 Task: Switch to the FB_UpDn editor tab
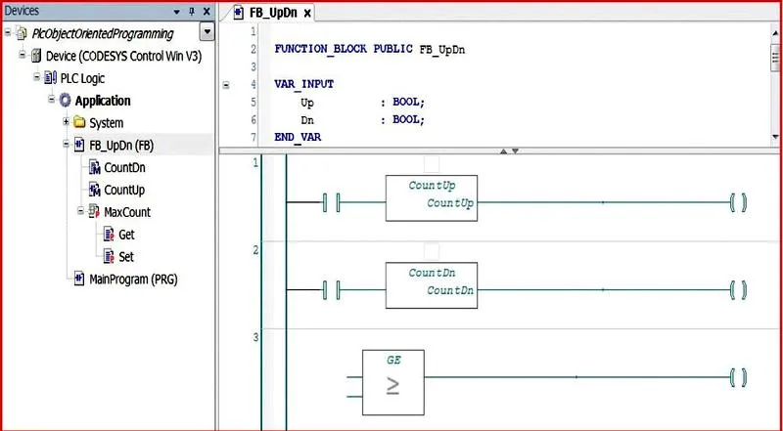click(273, 14)
